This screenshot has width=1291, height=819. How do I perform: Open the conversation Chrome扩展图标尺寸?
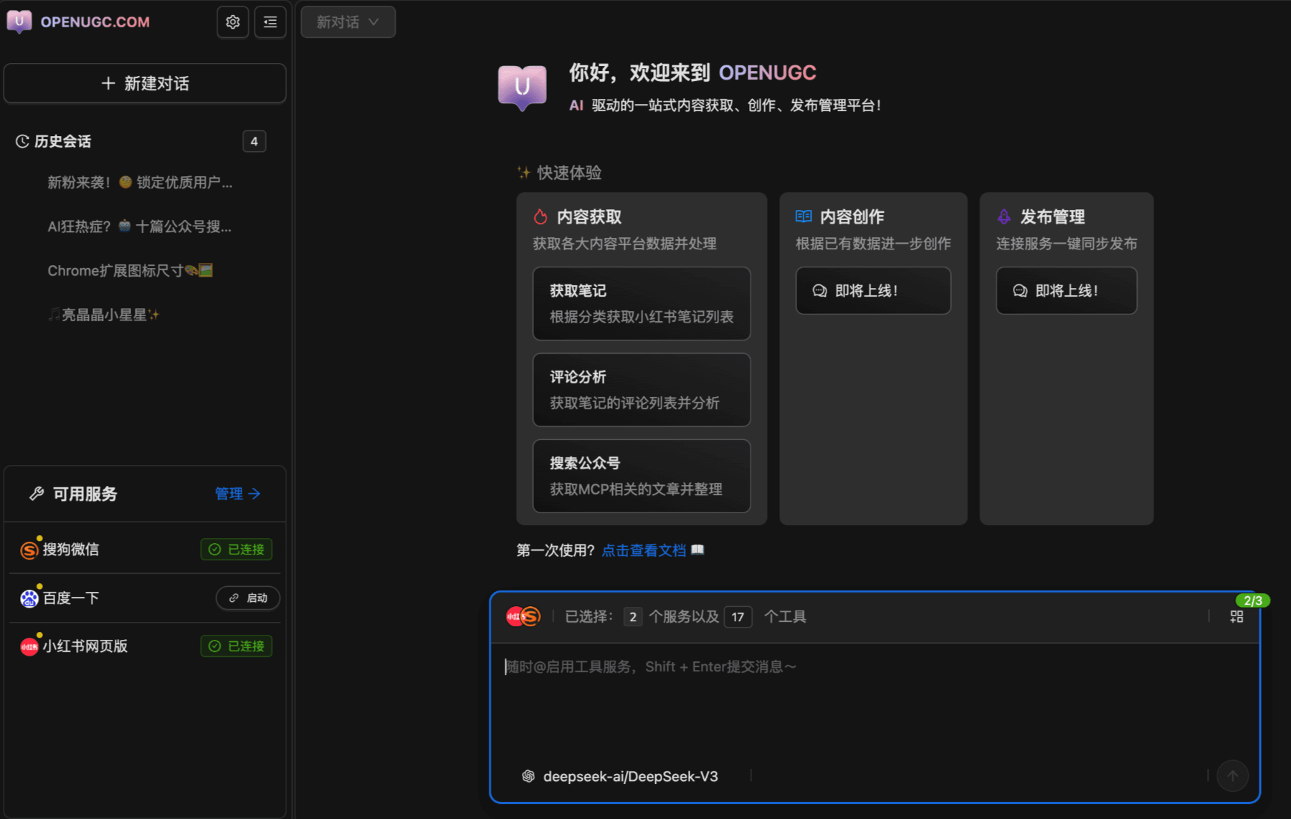(x=130, y=271)
